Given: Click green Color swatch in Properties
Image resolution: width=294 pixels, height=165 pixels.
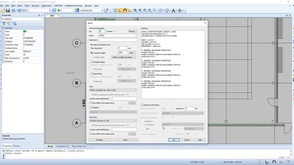Looking at the screenshot, I should 24,31.
